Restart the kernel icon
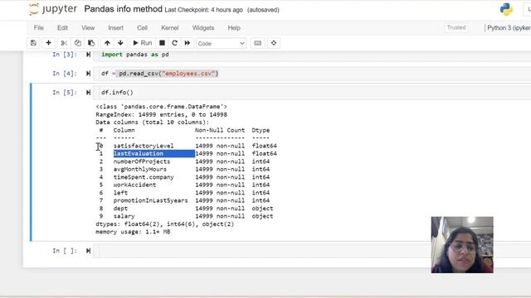Viewport: 531px width, 298px height. [174, 43]
